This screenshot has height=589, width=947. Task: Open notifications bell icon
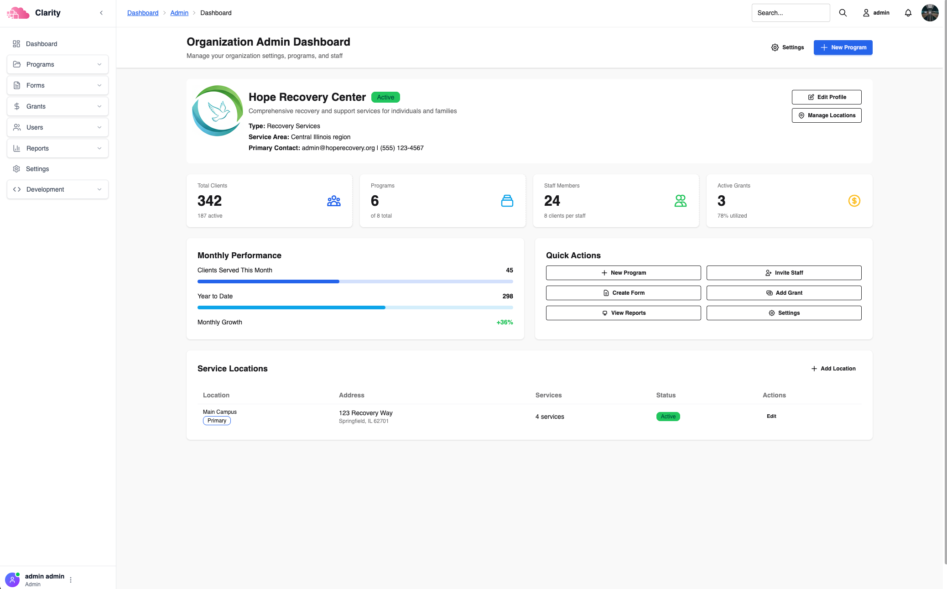[x=908, y=13]
